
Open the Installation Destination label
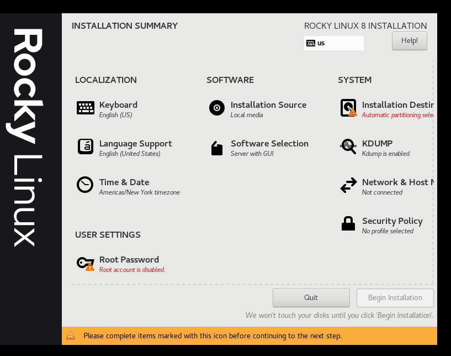click(x=397, y=105)
